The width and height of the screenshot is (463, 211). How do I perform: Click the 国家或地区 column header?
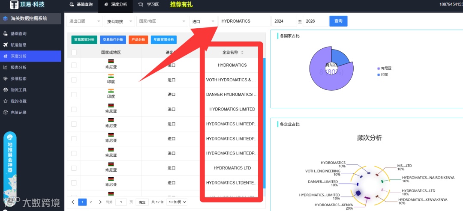[x=111, y=53]
